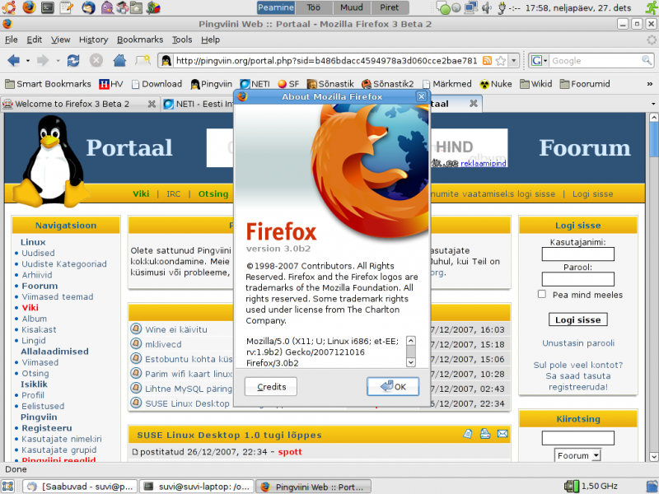This screenshot has width=659, height=494.
Task: Click the volume speaker icon in the panel
Action: click(486, 7)
